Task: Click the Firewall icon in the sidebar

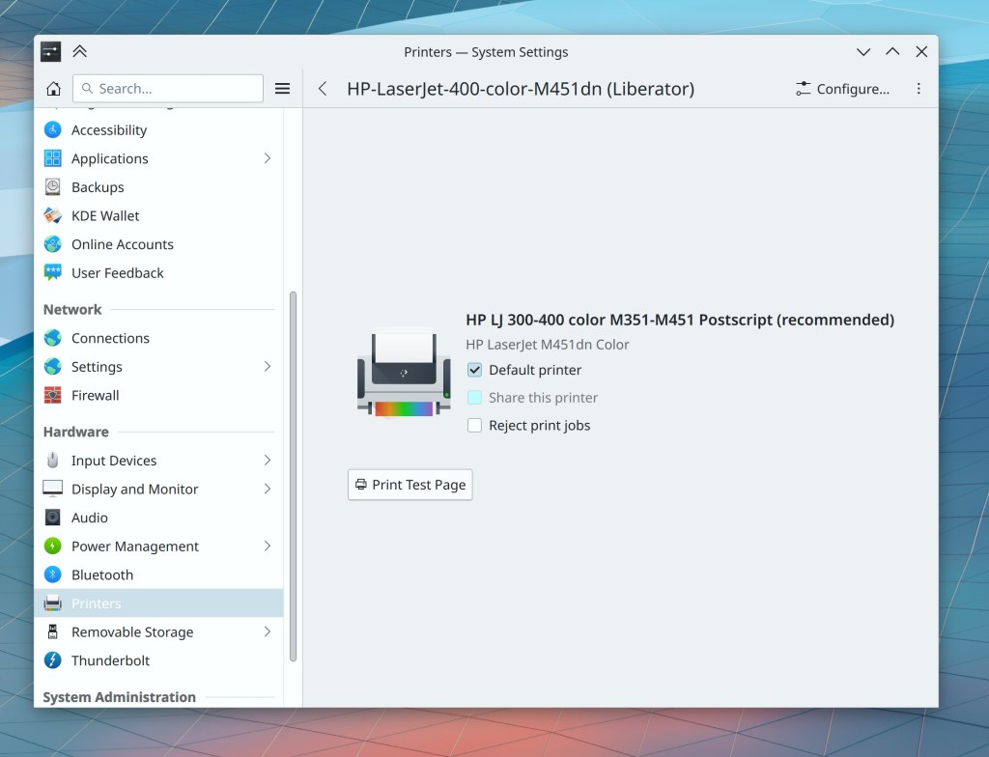Action: 53,396
